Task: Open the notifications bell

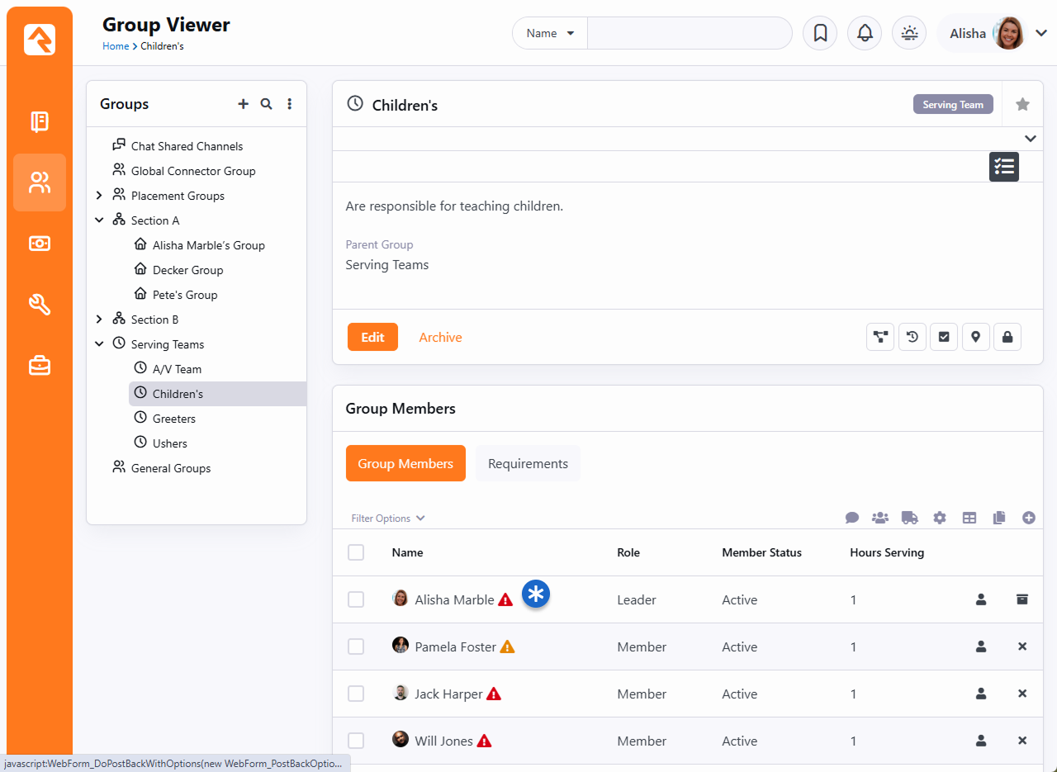Action: click(x=865, y=33)
